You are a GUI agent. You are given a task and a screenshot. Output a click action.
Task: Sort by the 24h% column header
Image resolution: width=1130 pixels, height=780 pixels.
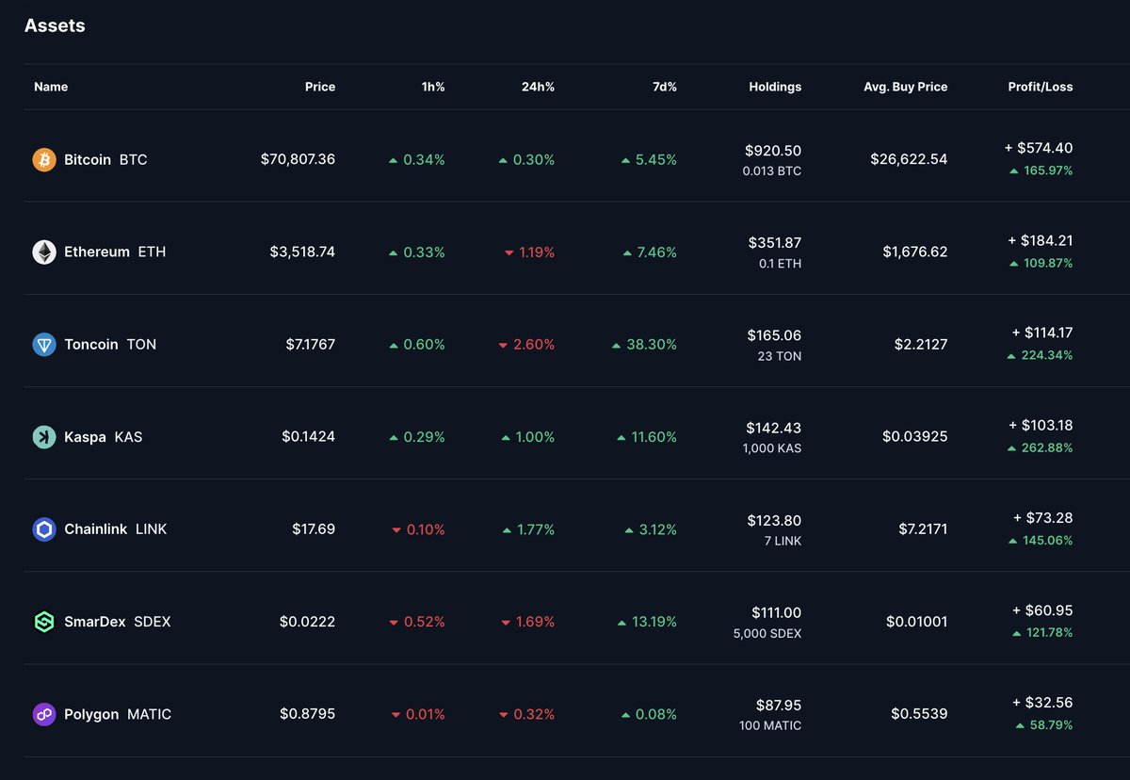(538, 87)
